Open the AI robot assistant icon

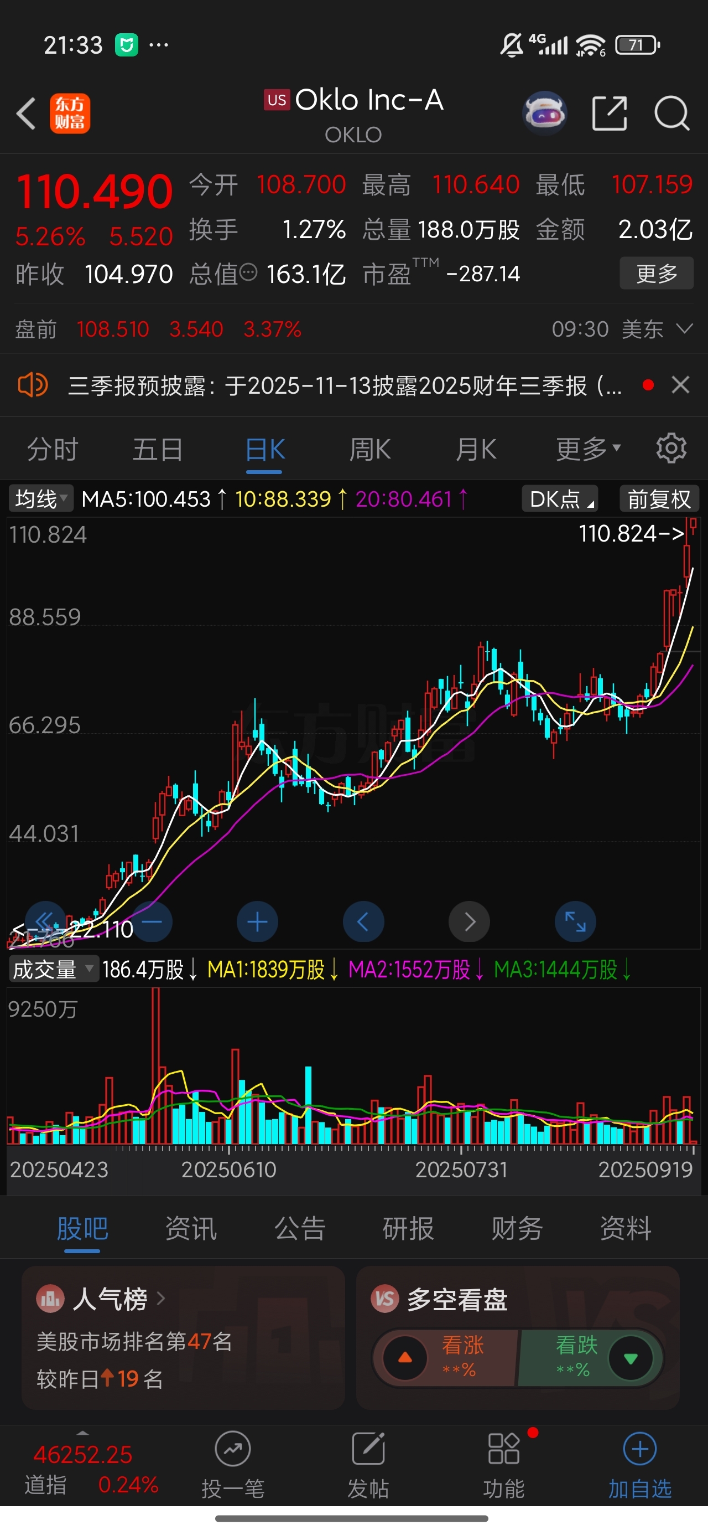click(x=544, y=113)
